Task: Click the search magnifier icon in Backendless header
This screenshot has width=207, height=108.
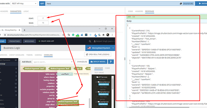Action: 90,41
